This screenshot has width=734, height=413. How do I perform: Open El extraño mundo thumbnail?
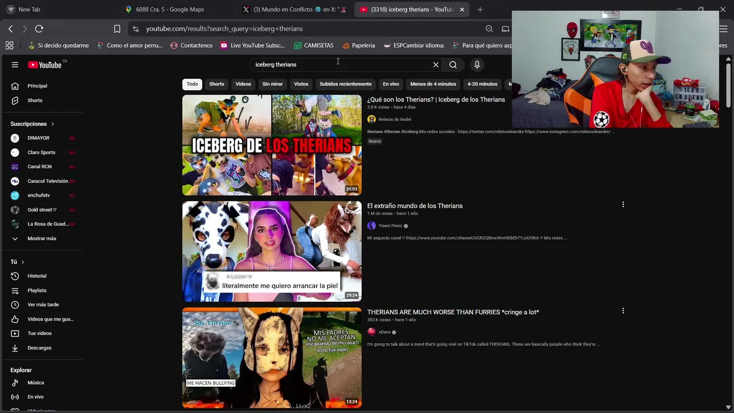coord(272,251)
